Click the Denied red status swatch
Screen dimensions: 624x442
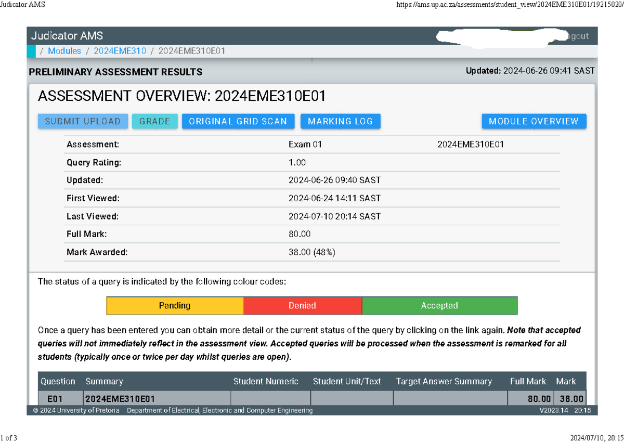click(x=303, y=306)
